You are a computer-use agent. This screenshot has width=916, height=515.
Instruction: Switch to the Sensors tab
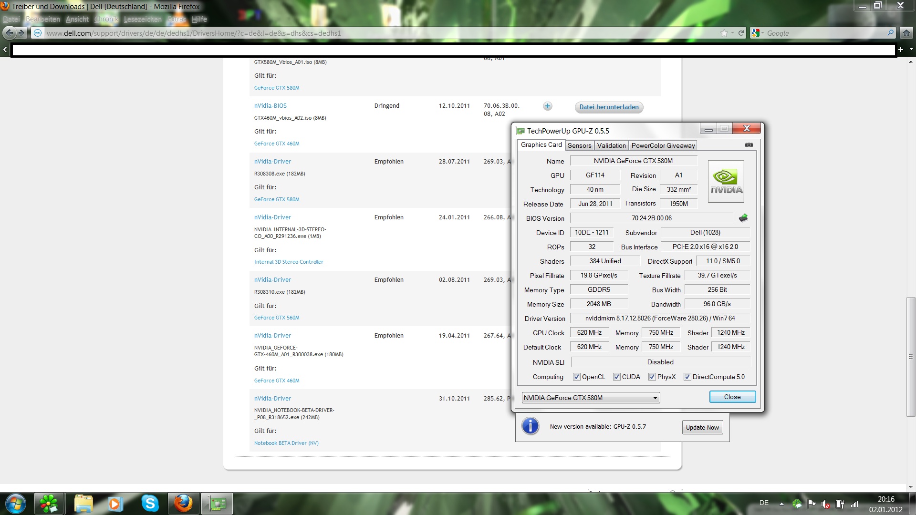(x=579, y=145)
